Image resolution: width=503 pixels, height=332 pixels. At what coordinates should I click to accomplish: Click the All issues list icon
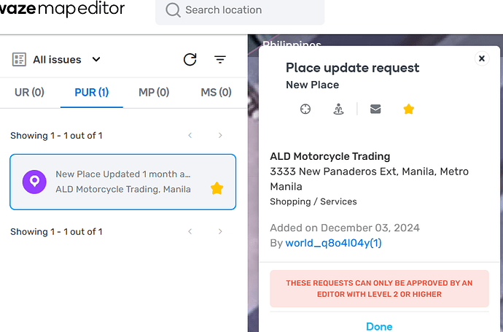(19, 59)
